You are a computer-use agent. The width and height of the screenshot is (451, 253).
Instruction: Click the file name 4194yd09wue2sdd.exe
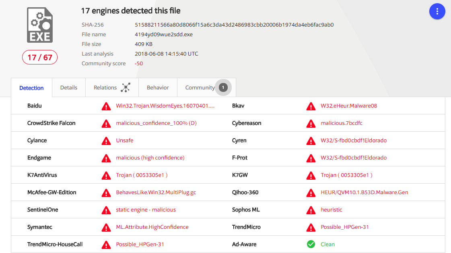(x=164, y=35)
